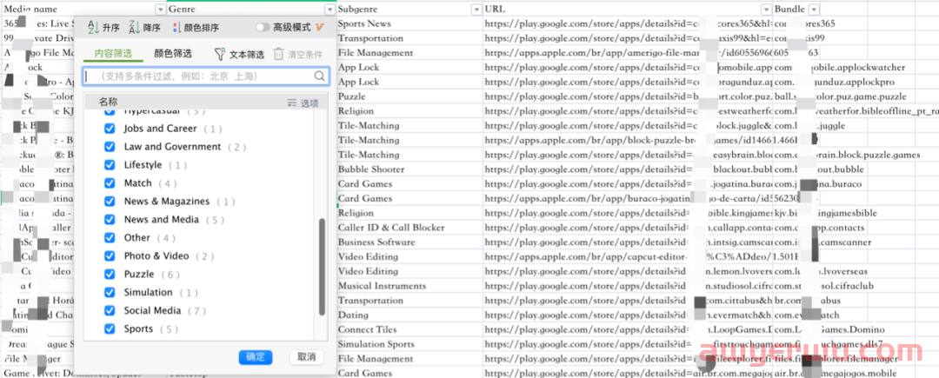Open the Bundle column filter dropdown
The image size is (939, 378).
pyautogui.click(x=813, y=10)
